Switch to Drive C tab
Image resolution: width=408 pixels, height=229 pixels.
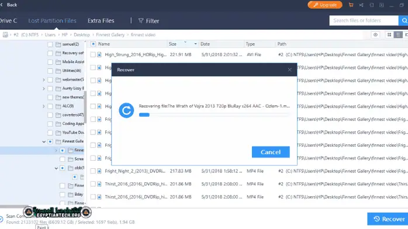point(8,21)
